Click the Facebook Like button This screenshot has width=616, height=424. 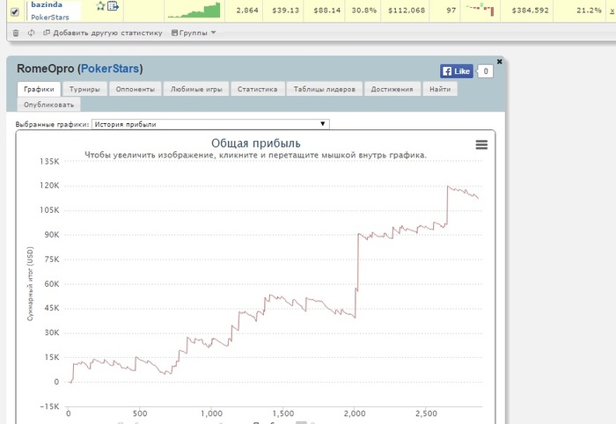coord(457,71)
